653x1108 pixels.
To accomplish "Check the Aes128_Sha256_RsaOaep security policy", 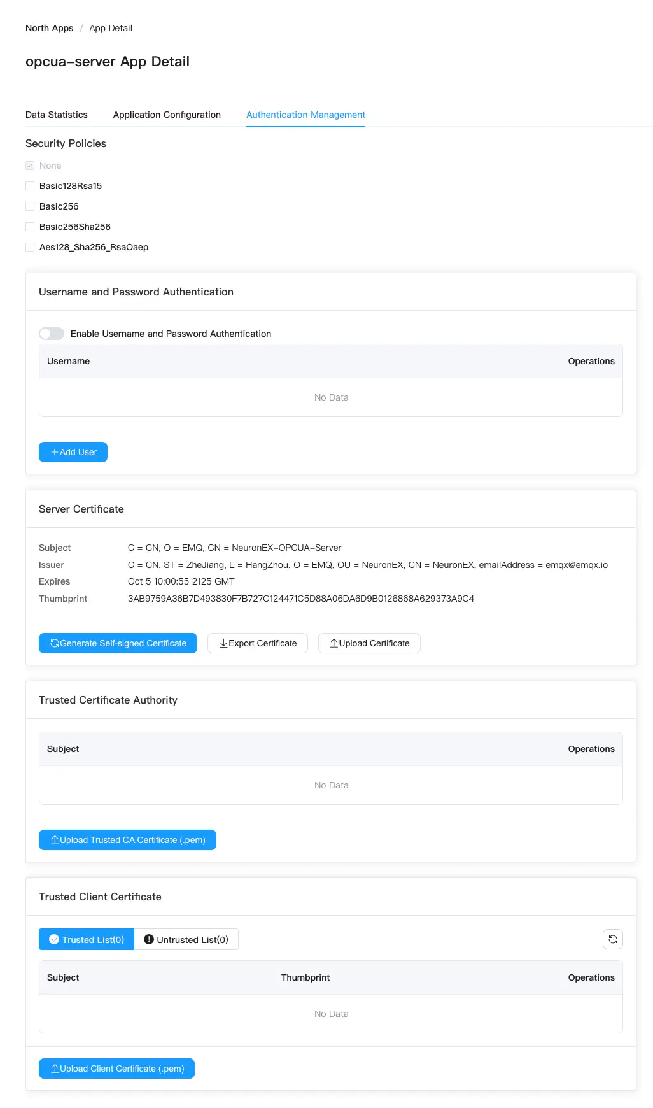I will pyautogui.click(x=30, y=247).
